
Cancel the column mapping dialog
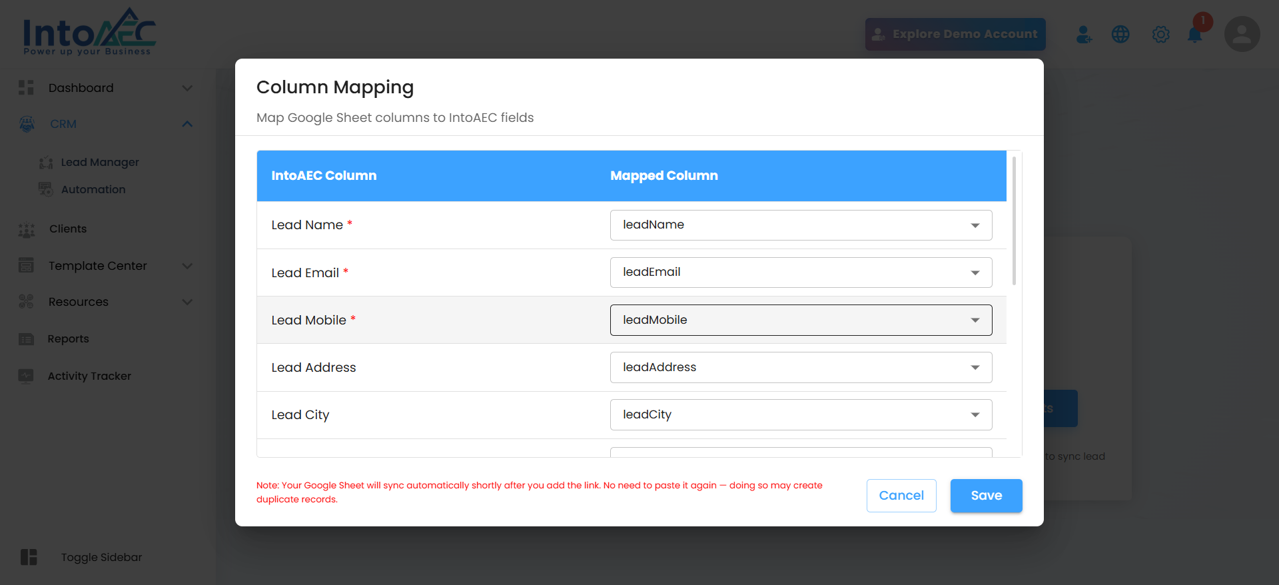click(901, 496)
